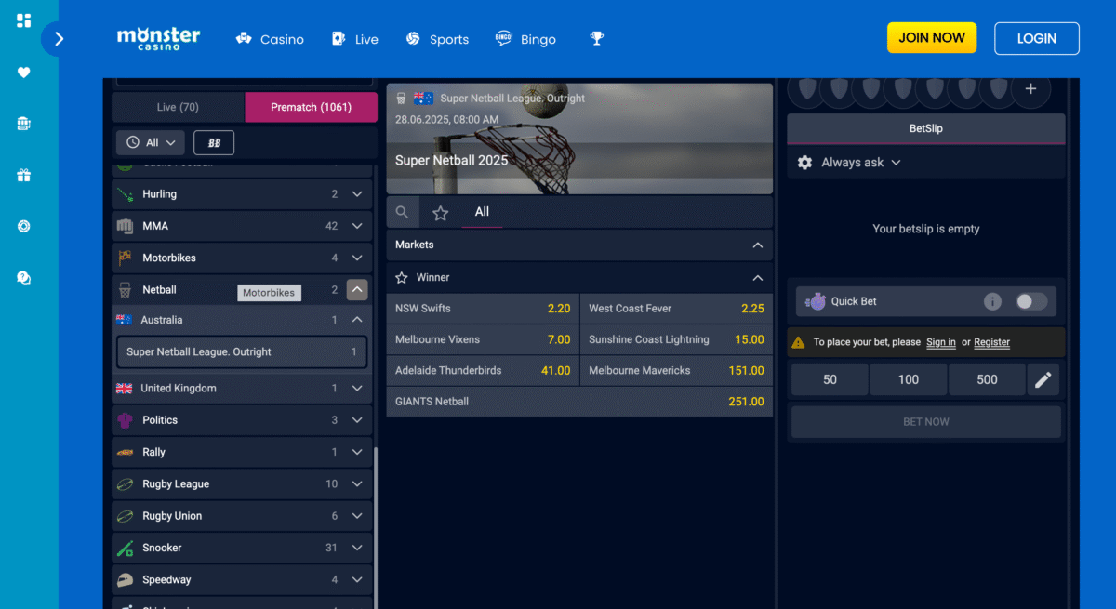
Task: Bet on Adelaide Thunderbirds at 41.00
Action: [x=483, y=370]
